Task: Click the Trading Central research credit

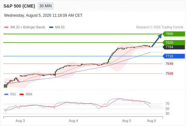Action: [x=160, y=27]
